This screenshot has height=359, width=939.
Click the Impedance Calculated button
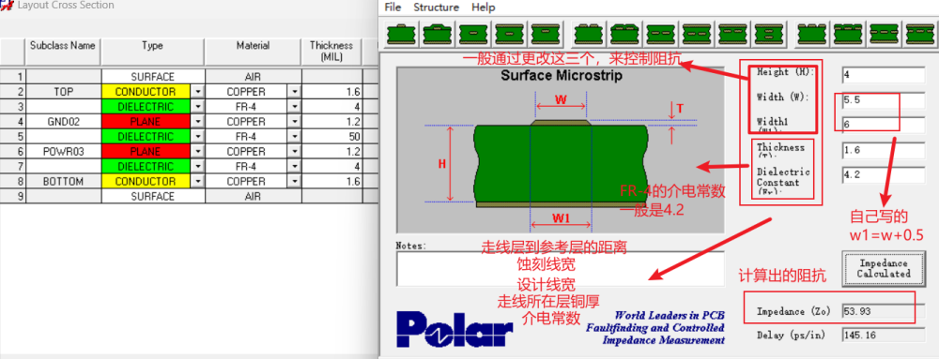(884, 268)
